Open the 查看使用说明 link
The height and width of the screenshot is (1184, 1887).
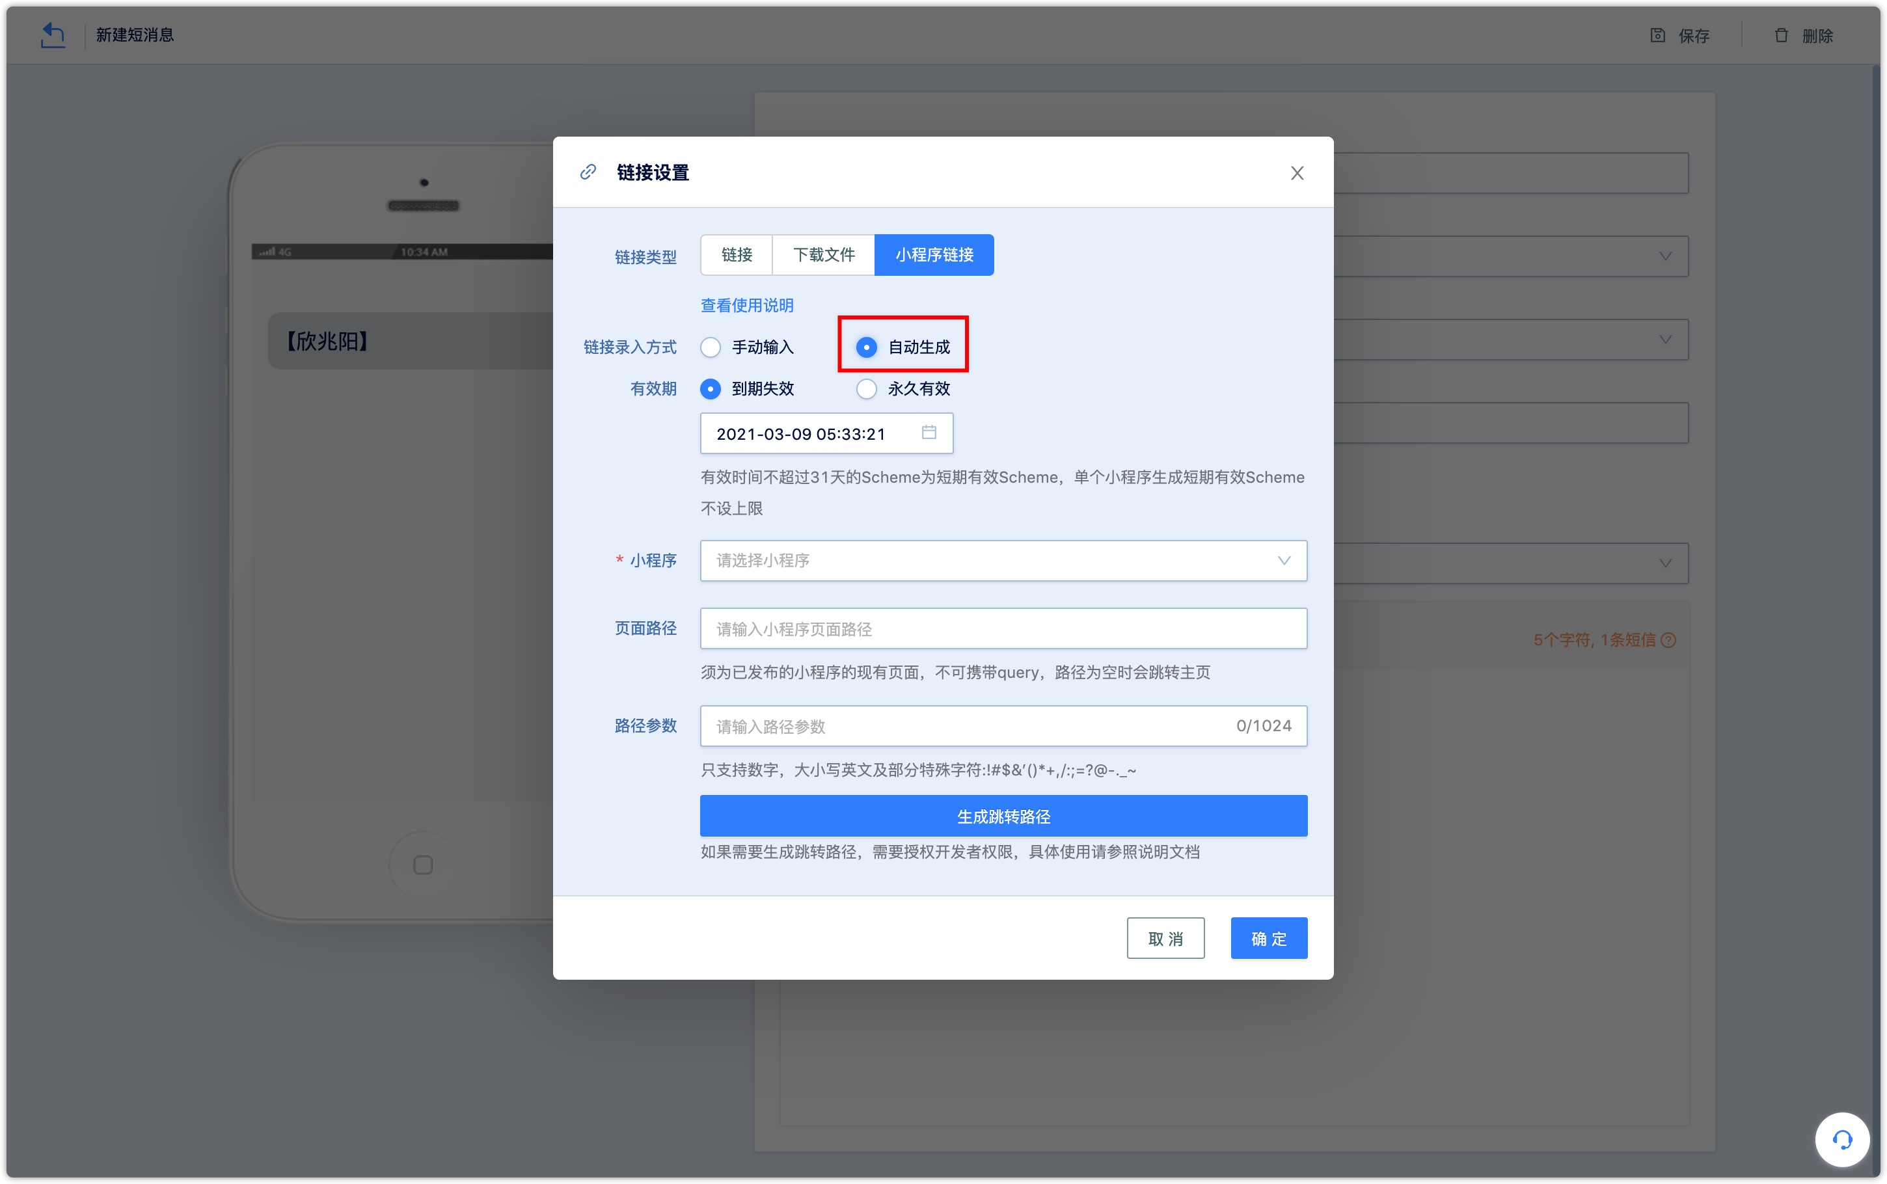click(x=747, y=305)
